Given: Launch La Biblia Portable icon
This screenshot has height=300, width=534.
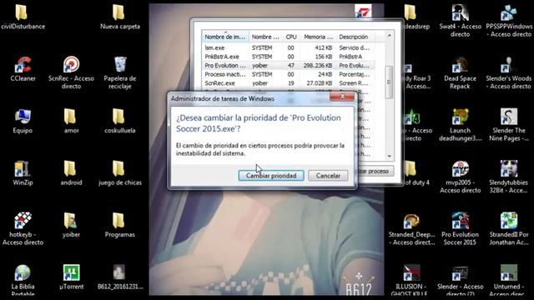Looking at the screenshot, I should click(x=23, y=273).
